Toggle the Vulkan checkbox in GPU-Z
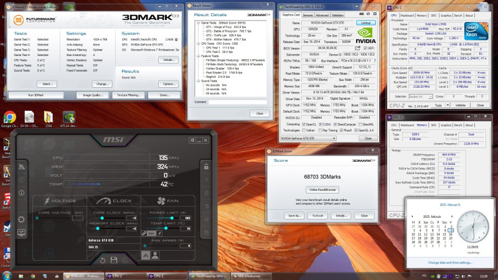This screenshot has height=280, width=498. click(304, 131)
